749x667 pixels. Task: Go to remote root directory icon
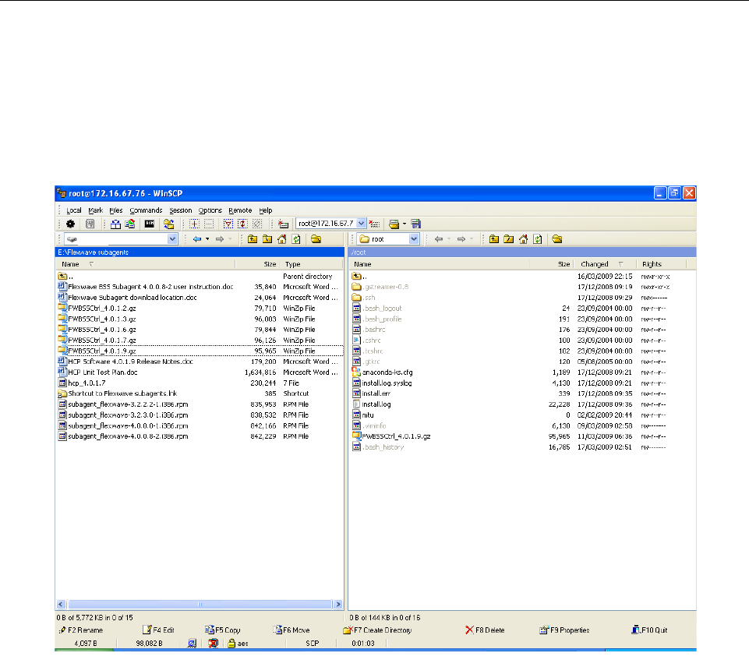point(509,239)
